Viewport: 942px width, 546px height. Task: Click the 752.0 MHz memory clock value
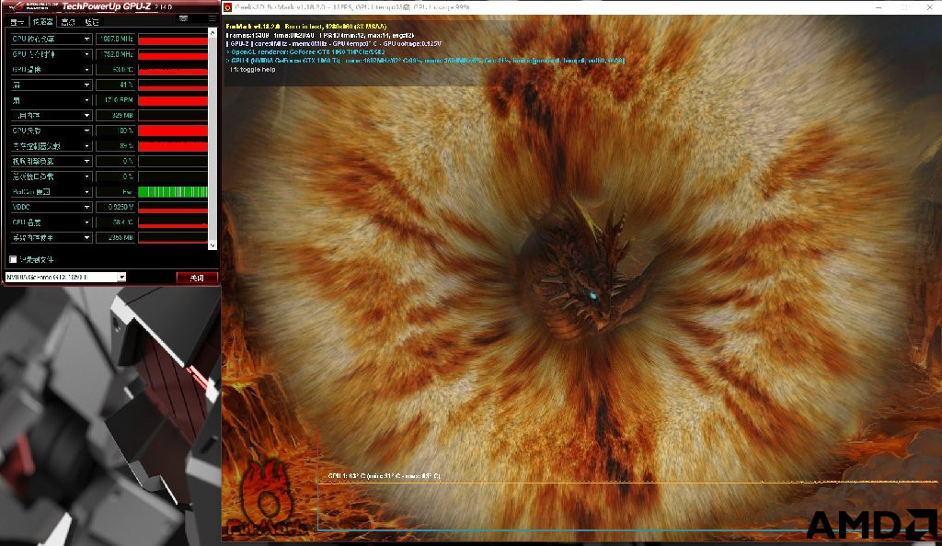click(115, 54)
